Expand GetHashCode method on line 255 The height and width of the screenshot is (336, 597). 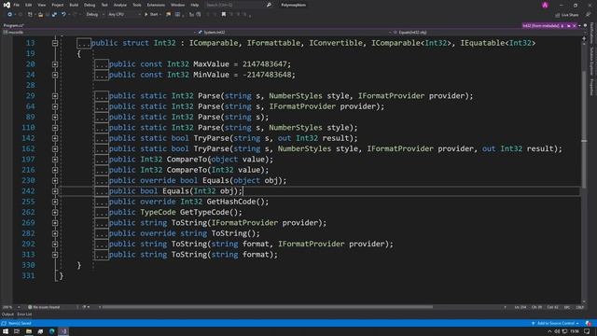(x=55, y=202)
